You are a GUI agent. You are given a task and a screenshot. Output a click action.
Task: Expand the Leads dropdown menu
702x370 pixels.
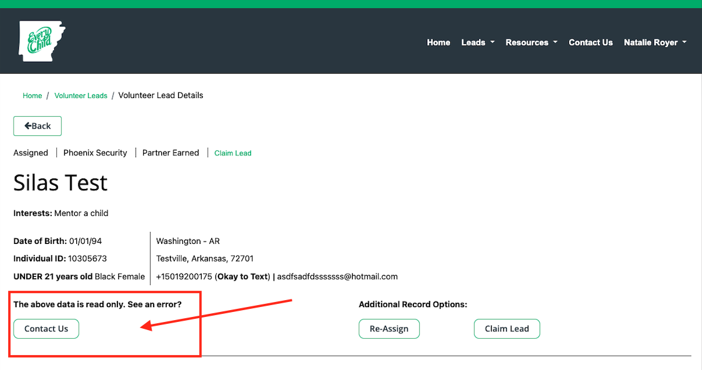click(478, 42)
